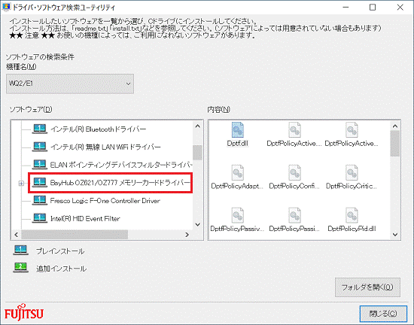Click software list scroll right arrow
The image size is (414, 325).
[x=187, y=235]
